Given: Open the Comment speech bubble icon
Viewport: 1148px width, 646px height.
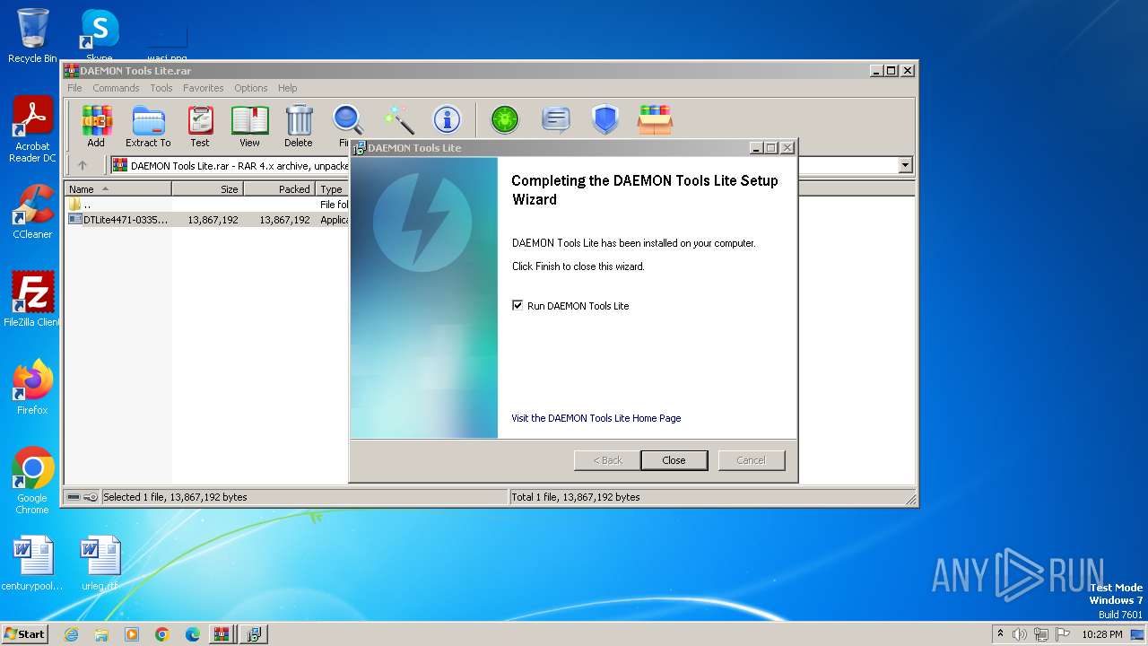Looking at the screenshot, I should 556,119.
